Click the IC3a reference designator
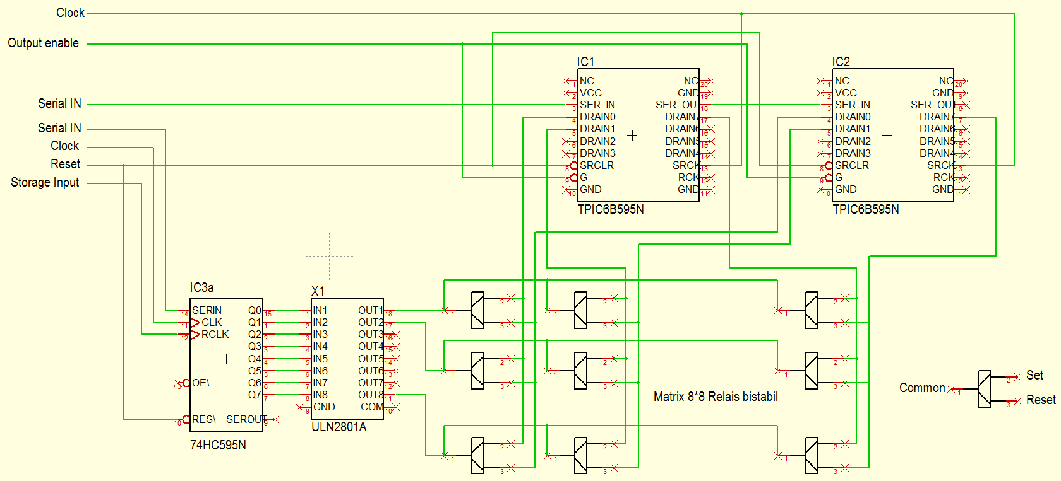 pos(202,287)
